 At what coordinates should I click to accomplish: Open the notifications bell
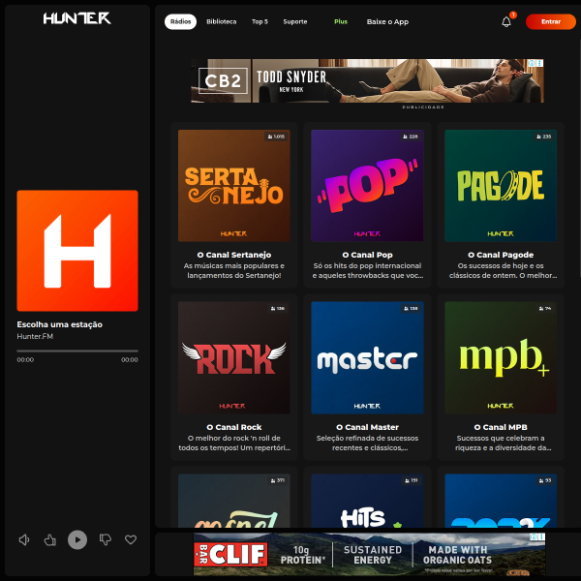tap(506, 22)
